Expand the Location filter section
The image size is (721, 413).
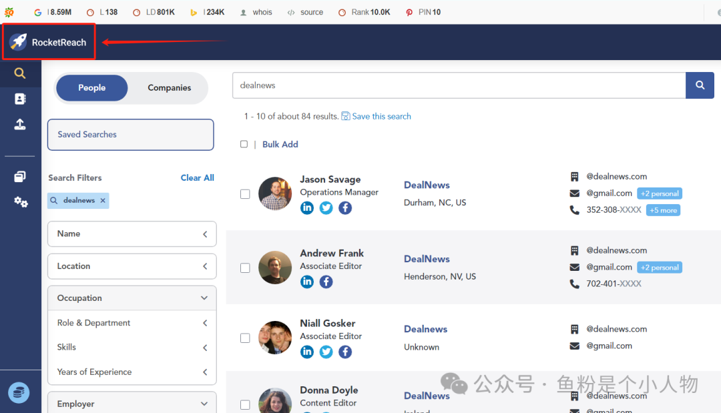(x=132, y=266)
